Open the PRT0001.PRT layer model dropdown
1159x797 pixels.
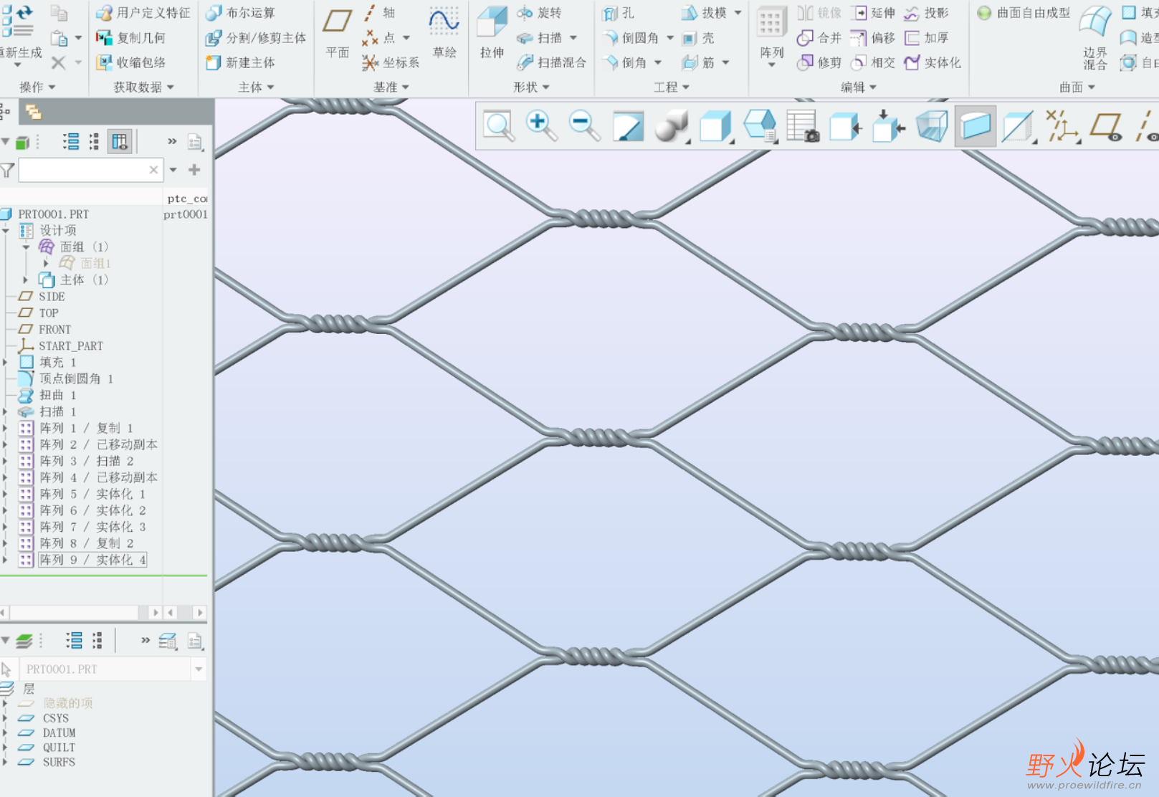199,669
